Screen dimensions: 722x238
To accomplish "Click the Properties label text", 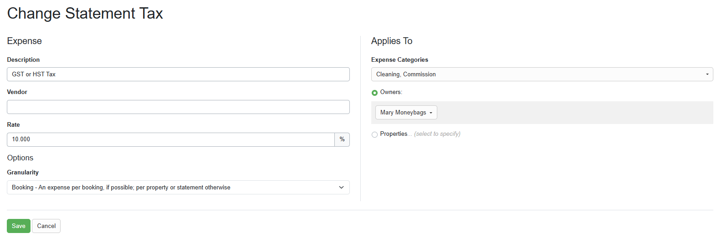I will [394, 134].
